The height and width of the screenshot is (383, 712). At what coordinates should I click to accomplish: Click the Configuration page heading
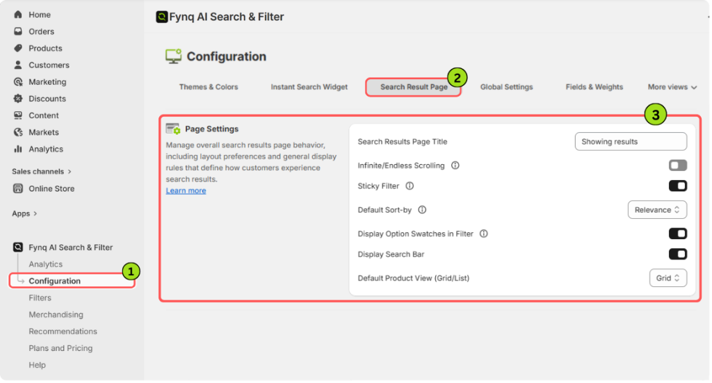[x=227, y=56]
